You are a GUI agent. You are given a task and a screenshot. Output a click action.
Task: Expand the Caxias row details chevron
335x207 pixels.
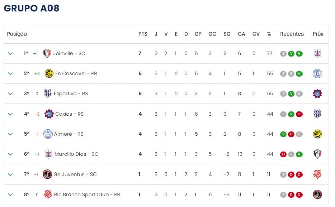coord(10,114)
